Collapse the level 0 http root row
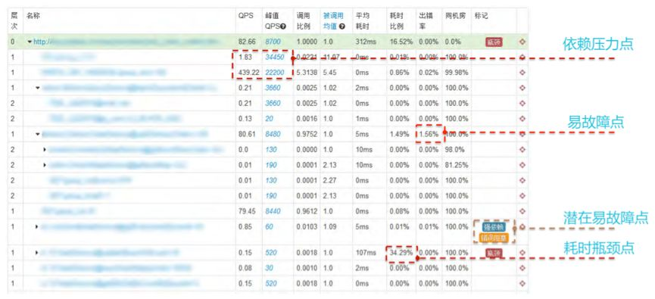Screen dimensions: 655x299 [x=30, y=42]
